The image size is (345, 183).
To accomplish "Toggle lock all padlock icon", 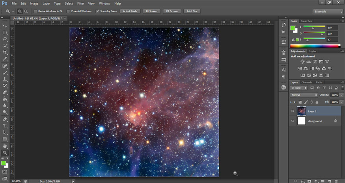I will (317, 102).
